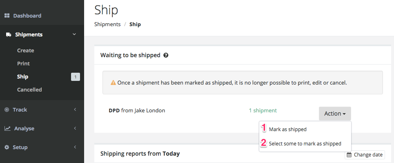Screen dimensions: 394x163
Task: Go to the Print submenu item
Action: tap(23, 63)
